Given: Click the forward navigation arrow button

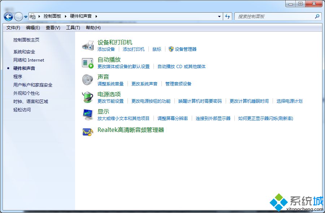Looking at the screenshot, I should pos(18,17).
